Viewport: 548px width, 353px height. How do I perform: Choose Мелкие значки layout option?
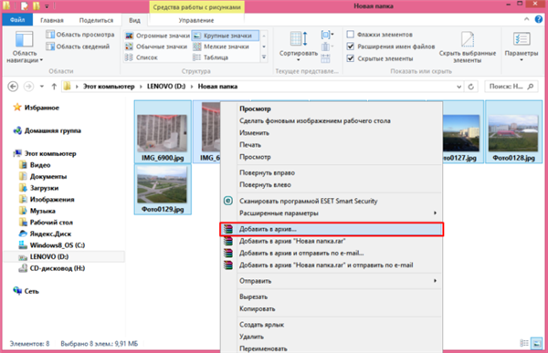[221, 47]
